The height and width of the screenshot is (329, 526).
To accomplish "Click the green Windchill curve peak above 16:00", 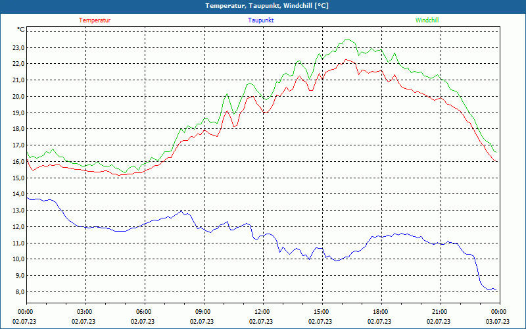I will (x=347, y=39).
